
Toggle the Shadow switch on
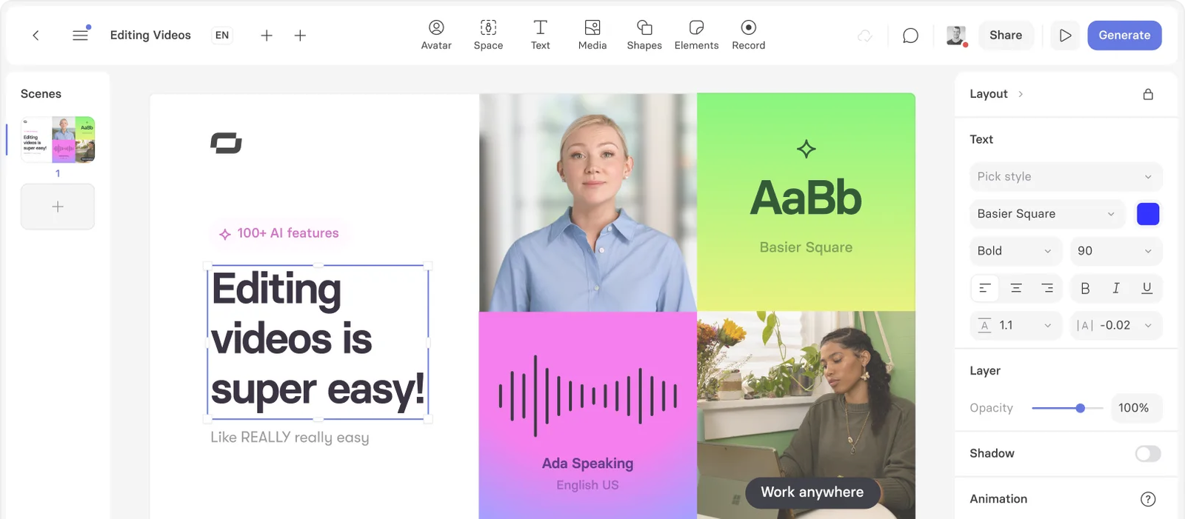click(x=1148, y=453)
